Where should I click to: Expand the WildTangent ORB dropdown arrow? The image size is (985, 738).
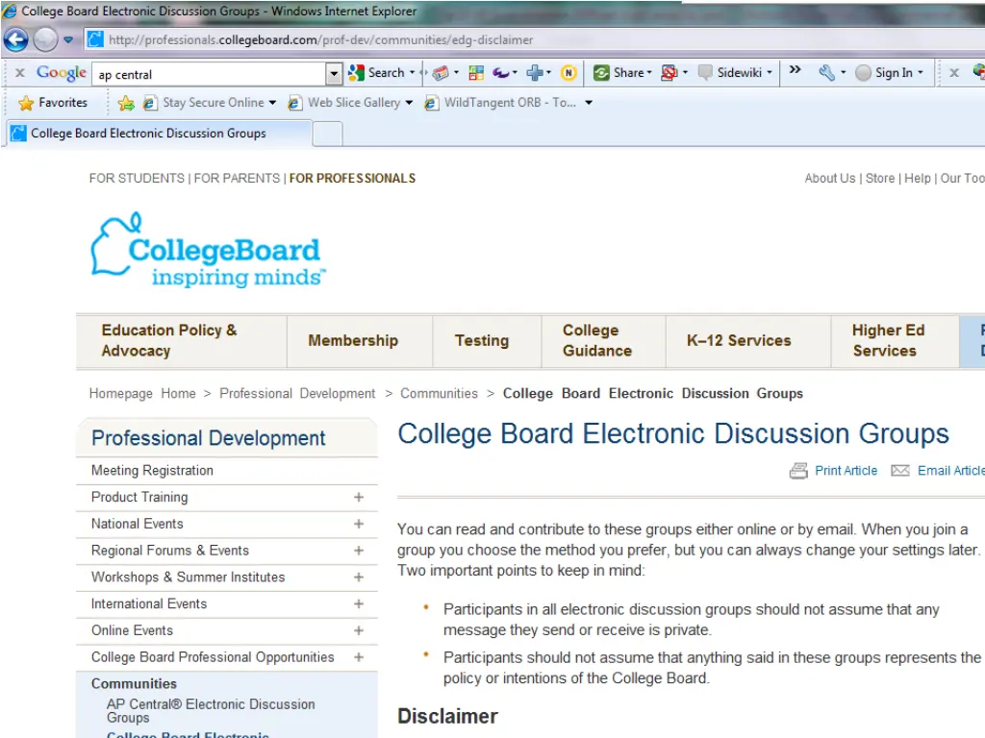589,102
